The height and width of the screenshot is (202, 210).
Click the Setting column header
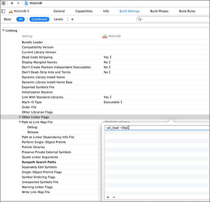(27, 36)
